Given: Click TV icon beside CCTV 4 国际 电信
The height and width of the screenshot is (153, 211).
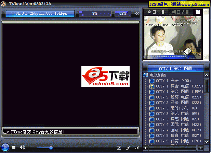Looking at the screenshot, I should pyautogui.click(x=152, y=125).
